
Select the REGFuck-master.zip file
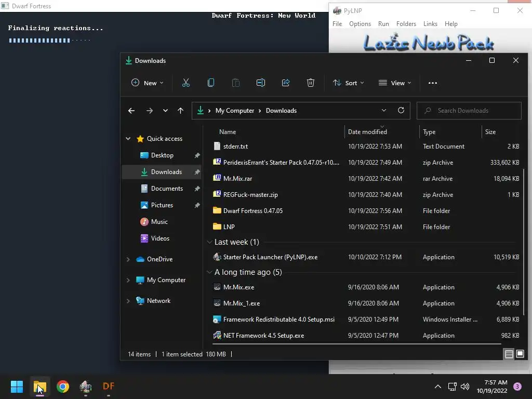pos(250,195)
